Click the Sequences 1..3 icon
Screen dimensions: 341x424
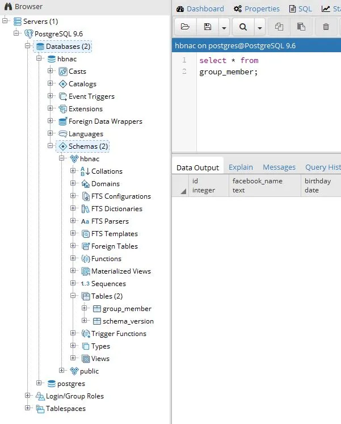coord(85,284)
